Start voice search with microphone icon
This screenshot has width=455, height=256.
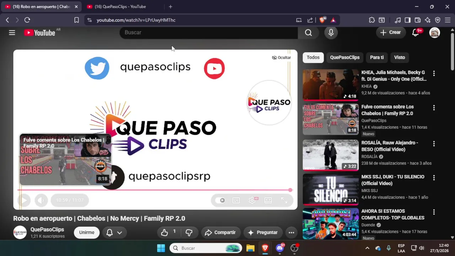(x=331, y=33)
